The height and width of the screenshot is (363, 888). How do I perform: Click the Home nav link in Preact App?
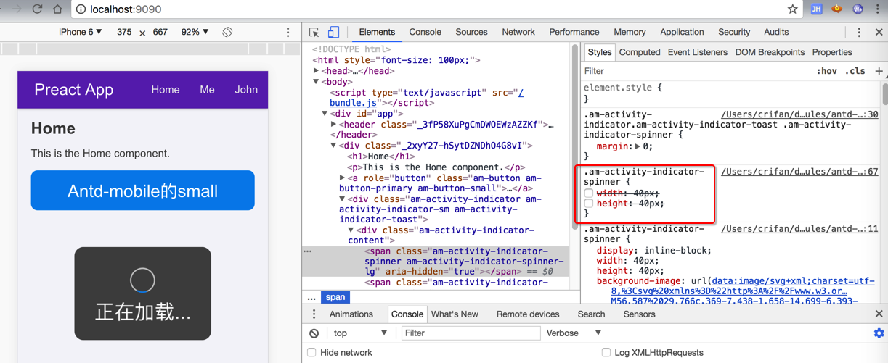tap(166, 90)
